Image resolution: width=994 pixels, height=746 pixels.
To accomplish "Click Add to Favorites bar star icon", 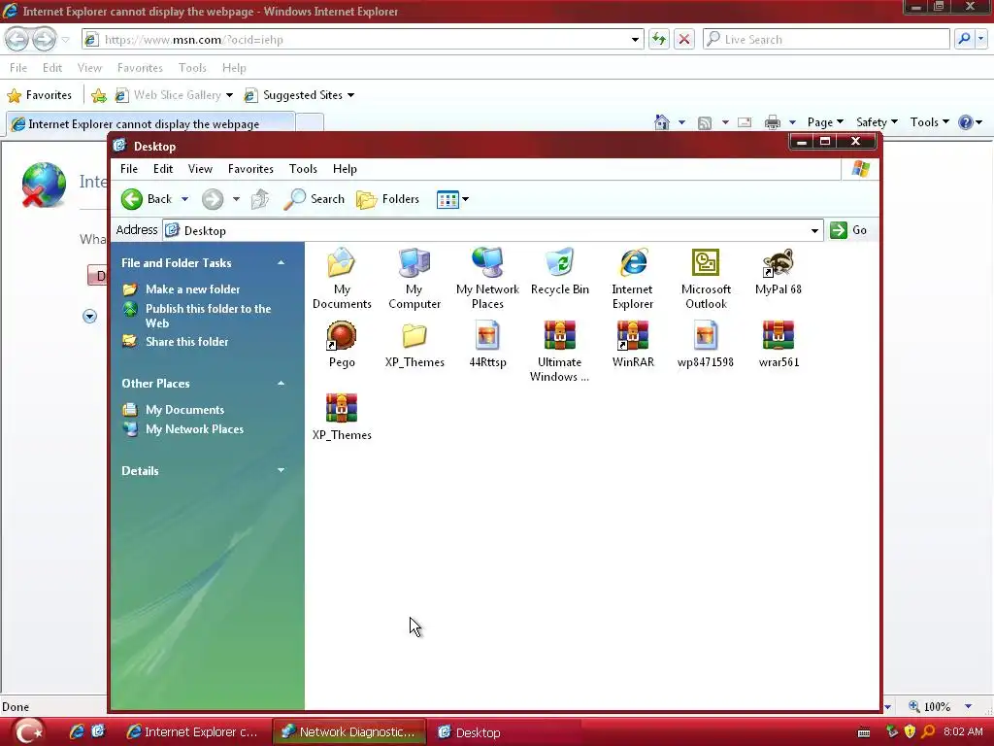I will pos(99,95).
